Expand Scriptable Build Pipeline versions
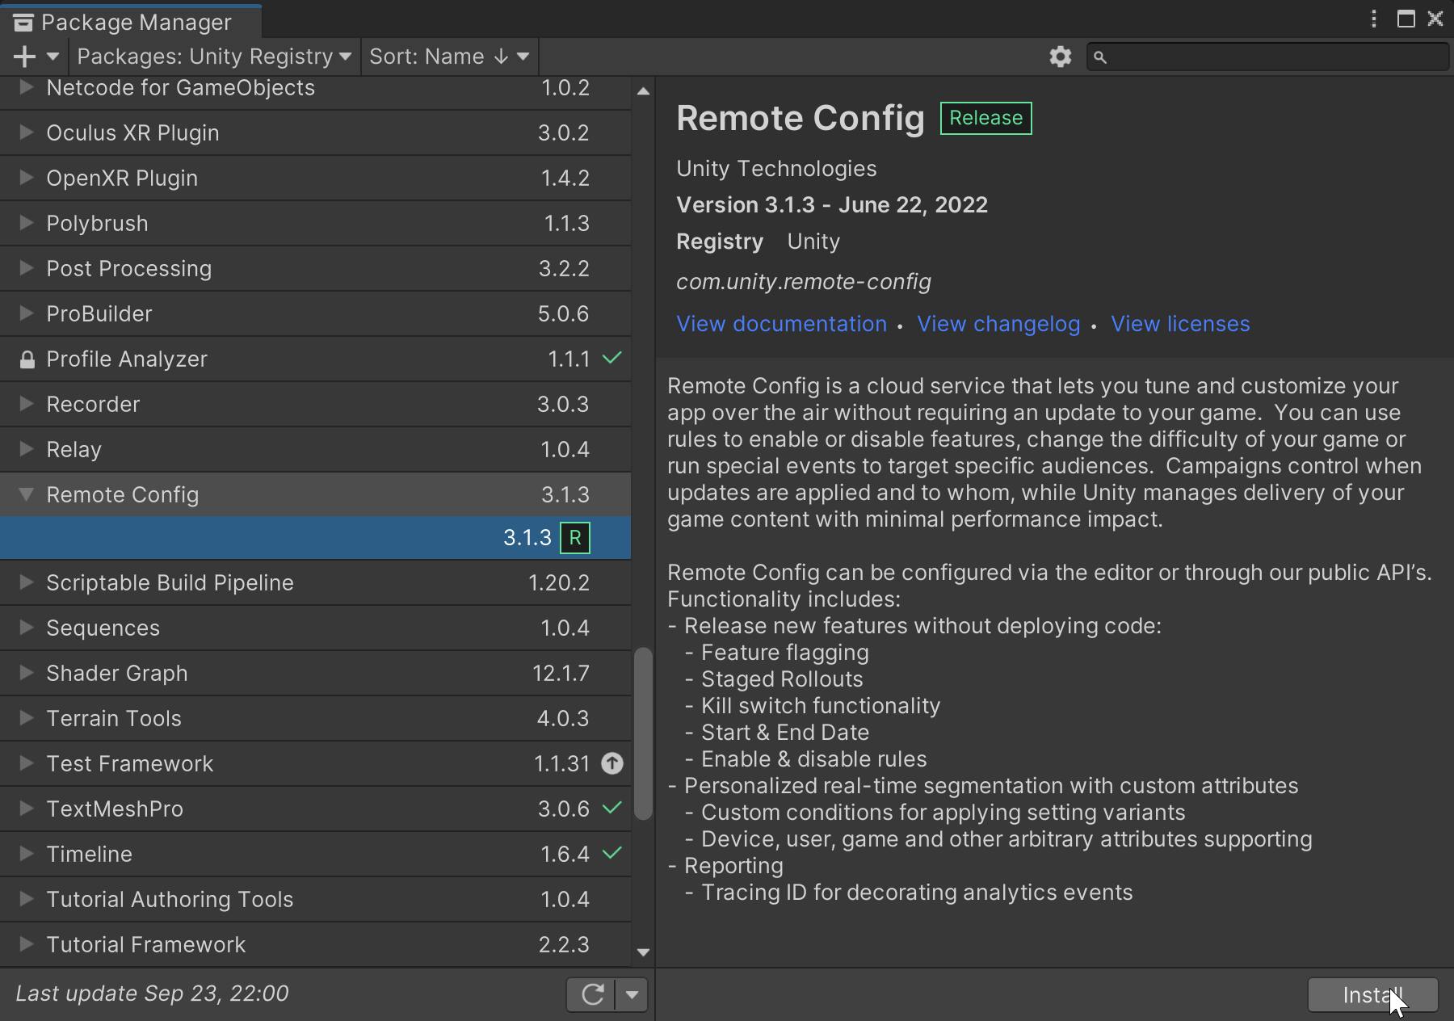Viewport: 1454px width, 1021px height. click(x=26, y=582)
